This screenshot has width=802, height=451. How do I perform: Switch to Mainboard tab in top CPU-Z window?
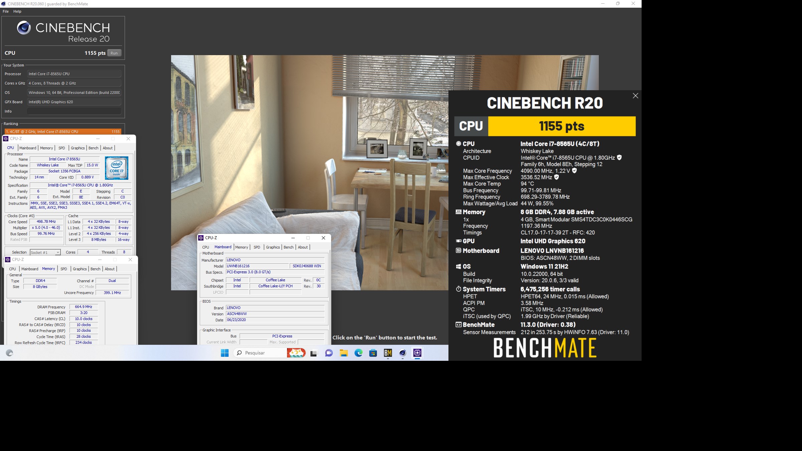[x=28, y=148]
